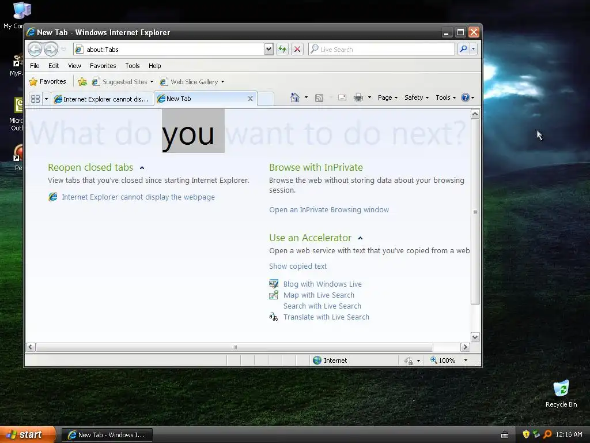
Task: Click the vertical scrollbar down arrow
Action: pyautogui.click(x=475, y=337)
